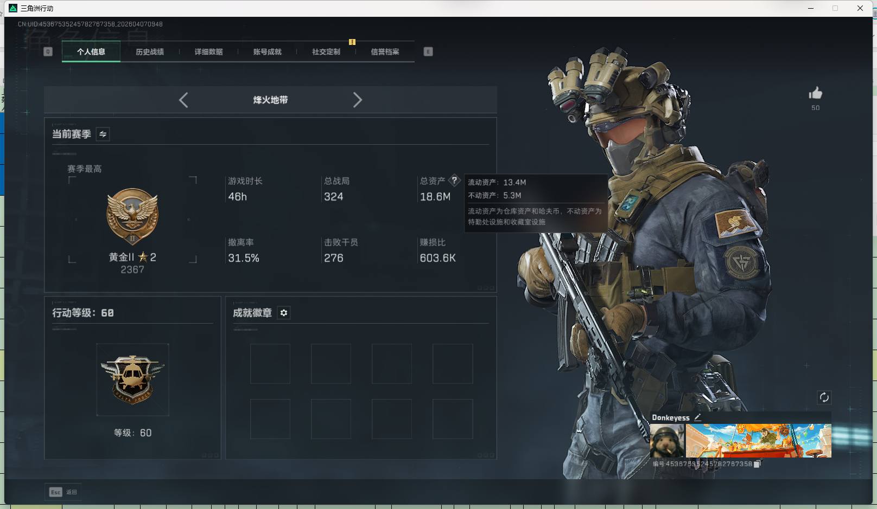
Task: Switch to the 历史战绩 tab
Action: [x=150, y=51]
